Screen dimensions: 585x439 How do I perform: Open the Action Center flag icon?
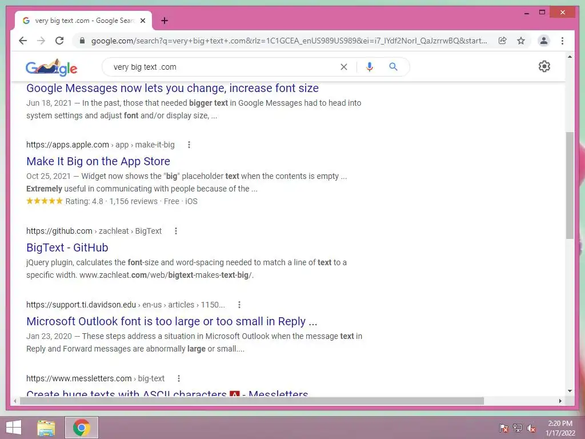click(503, 428)
